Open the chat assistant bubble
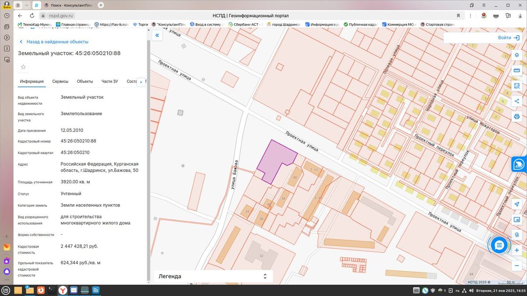 (x=499, y=246)
